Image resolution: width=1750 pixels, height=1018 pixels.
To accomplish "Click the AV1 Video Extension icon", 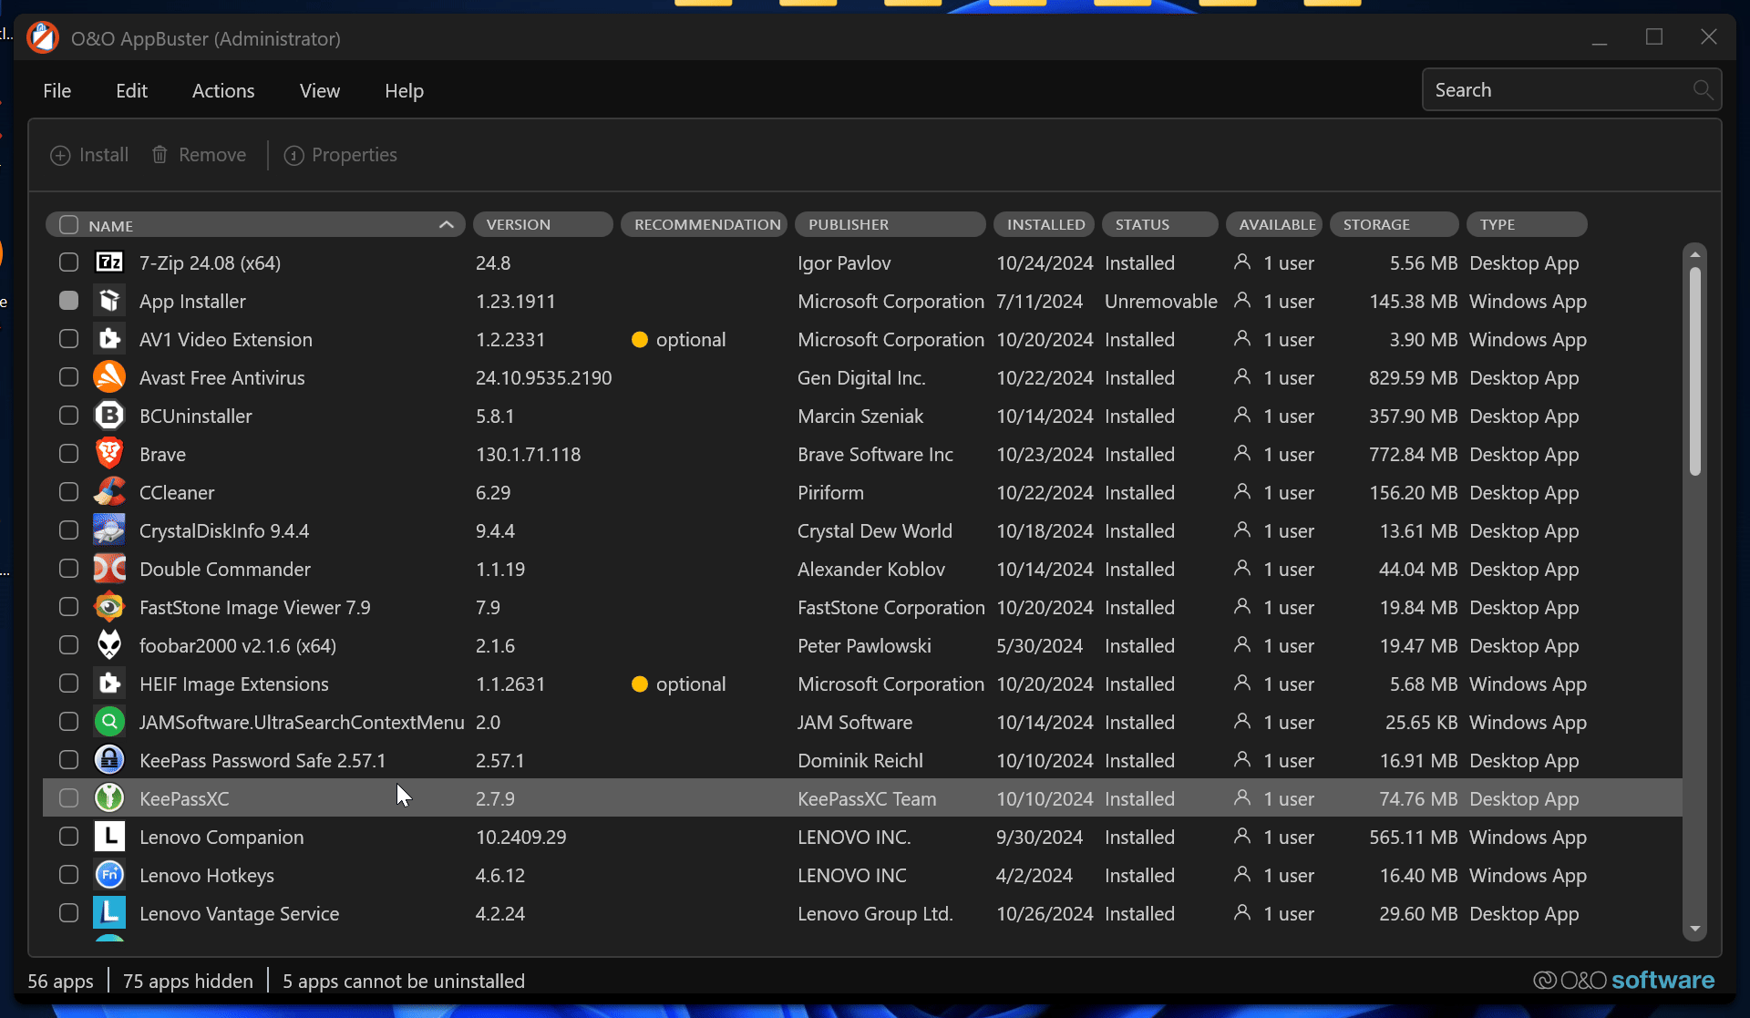I will click(109, 339).
